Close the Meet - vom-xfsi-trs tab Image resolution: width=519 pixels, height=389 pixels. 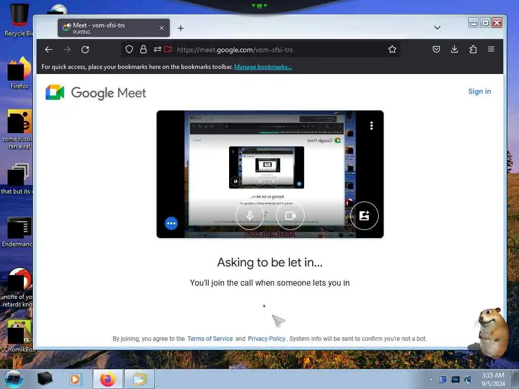pos(162,28)
